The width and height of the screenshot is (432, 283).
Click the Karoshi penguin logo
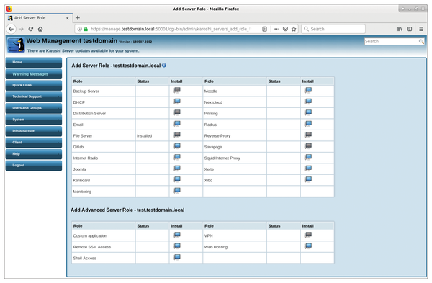(16, 45)
